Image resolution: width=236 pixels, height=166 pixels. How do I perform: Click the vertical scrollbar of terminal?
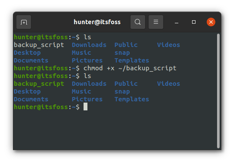click(x=218, y=91)
